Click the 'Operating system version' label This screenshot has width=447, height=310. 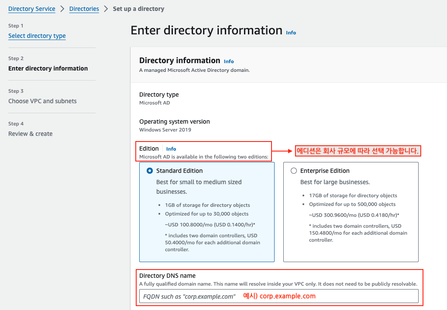tap(175, 121)
